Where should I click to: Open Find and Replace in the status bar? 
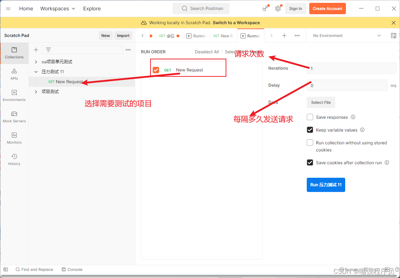pyautogui.click(x=35, y=269)
